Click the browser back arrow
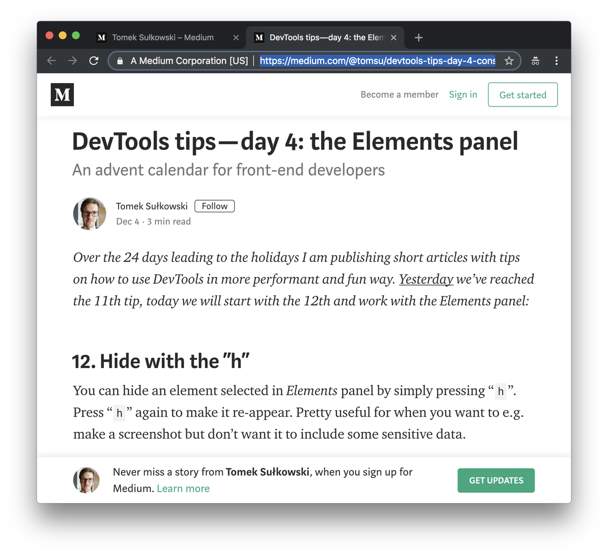Image resolution: width=608 pixels, height=556 pixels. [51, 61]
